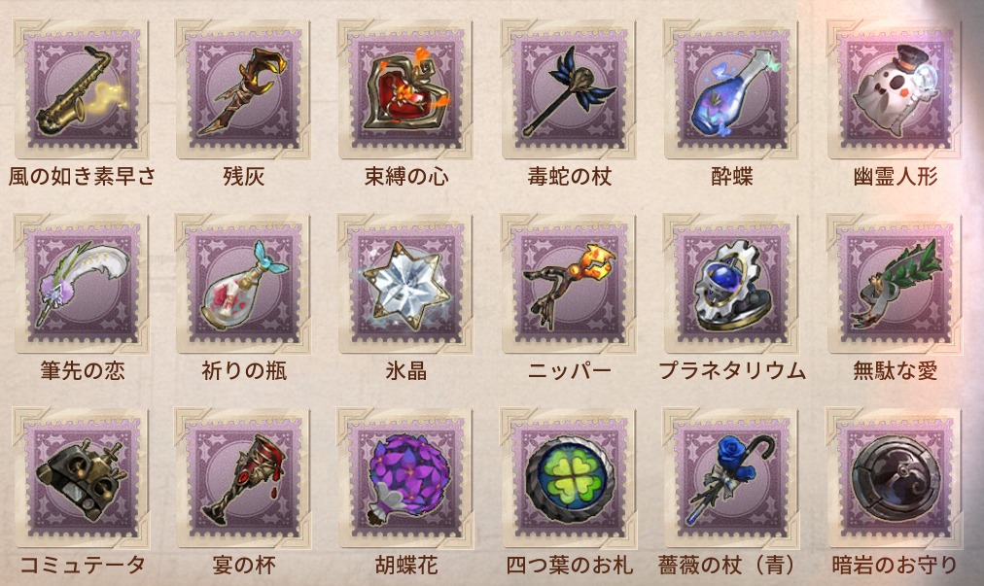Pick the 酔蝶 blue bottle icon
This screenshot has width=984, height=586.
(x=732, y=89)
